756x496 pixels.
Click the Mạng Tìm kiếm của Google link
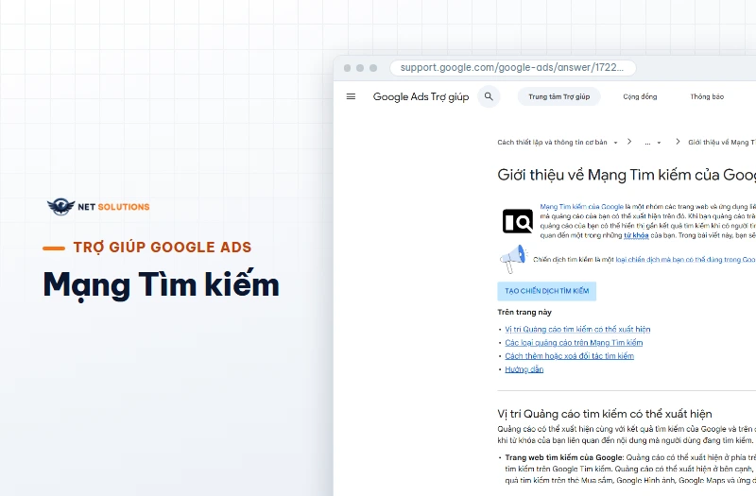pos(581,206)
